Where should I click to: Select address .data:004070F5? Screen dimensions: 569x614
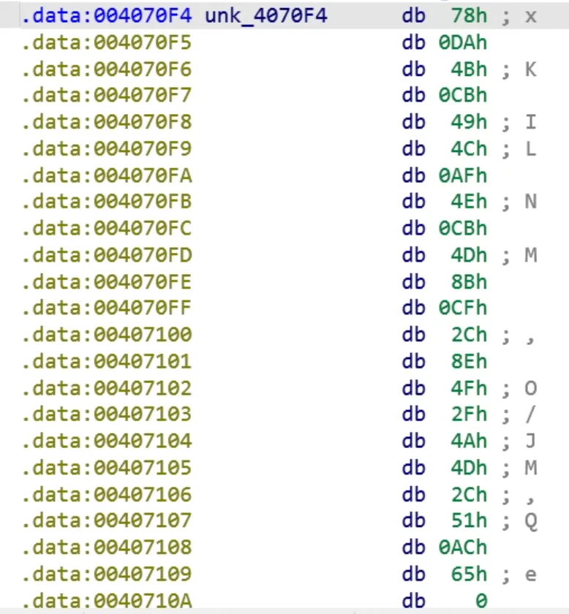[107, 42]
